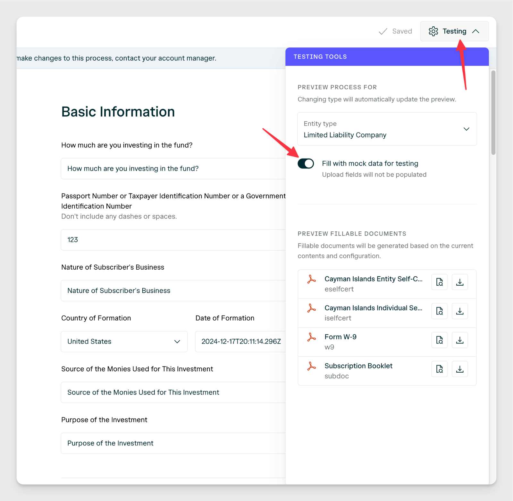The height and width of the screenshot is (501, 513).
Task: Open the Testing tools menu button
Action: coord(454,31)
